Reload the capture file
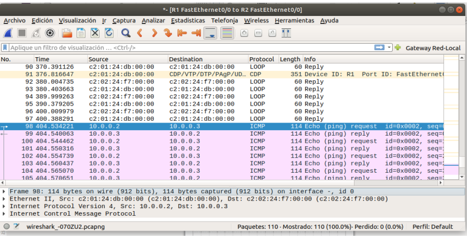This screenshot has height=237, width=467. (x=109, y=33)
